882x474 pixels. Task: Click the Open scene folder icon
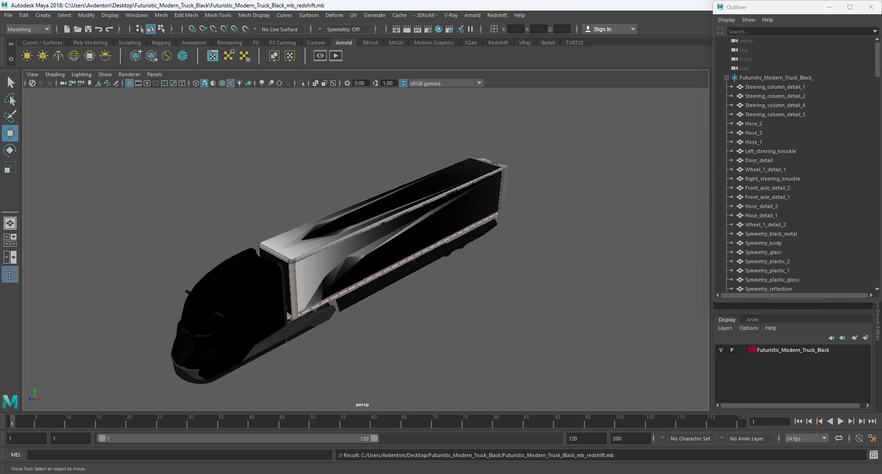click(x=78, y=29)
